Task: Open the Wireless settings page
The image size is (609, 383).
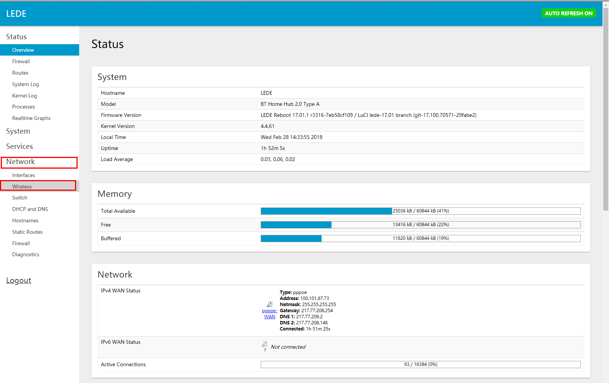Action: 22,187
